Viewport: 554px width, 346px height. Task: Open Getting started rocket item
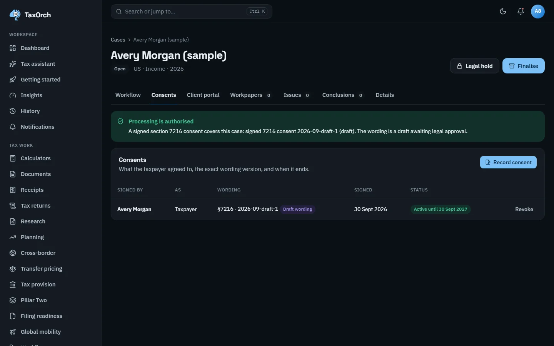point(51,80)
